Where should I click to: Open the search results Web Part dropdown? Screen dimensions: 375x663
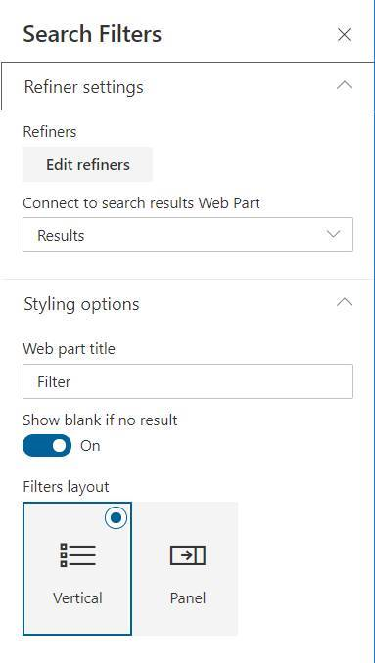(x=188, y=235)
